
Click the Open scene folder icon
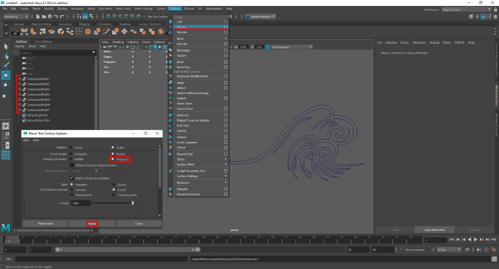(44, 16)
